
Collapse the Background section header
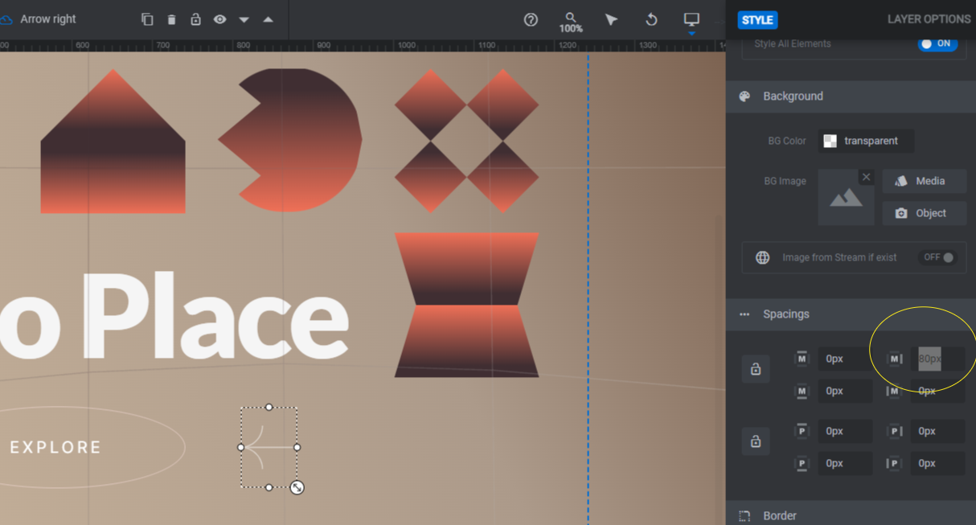tap(851, 96)
